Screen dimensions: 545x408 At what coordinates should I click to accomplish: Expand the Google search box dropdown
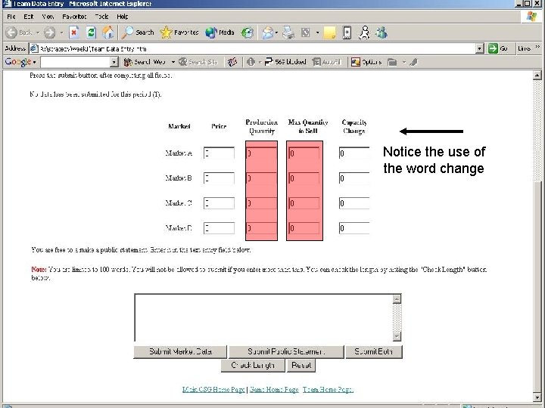[x=114, y=62]
